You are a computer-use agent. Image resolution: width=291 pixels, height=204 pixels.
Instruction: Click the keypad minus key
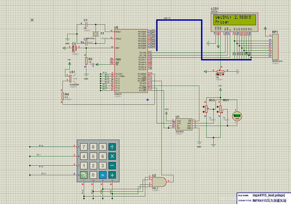tap(112, 165)
